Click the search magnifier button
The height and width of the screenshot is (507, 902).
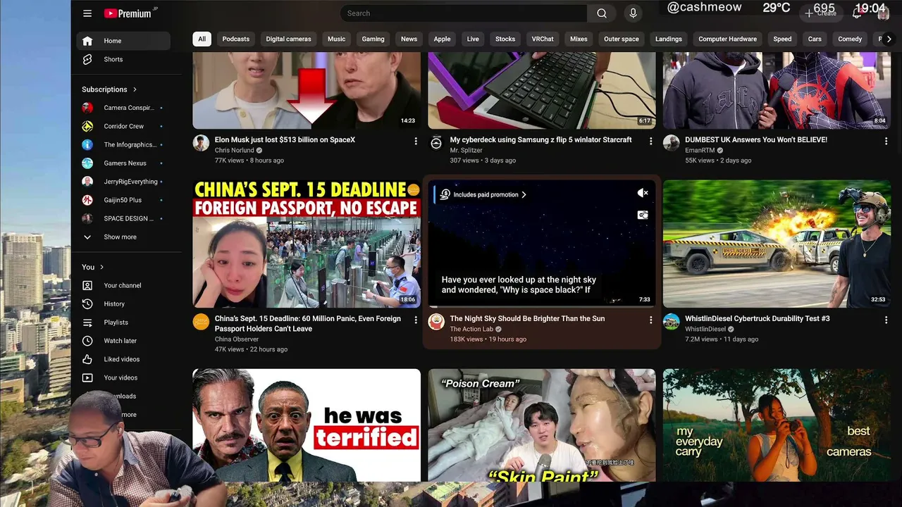coord(602,13)
